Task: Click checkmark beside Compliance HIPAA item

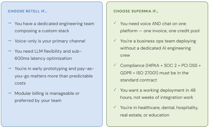Action: pos(115,65)
